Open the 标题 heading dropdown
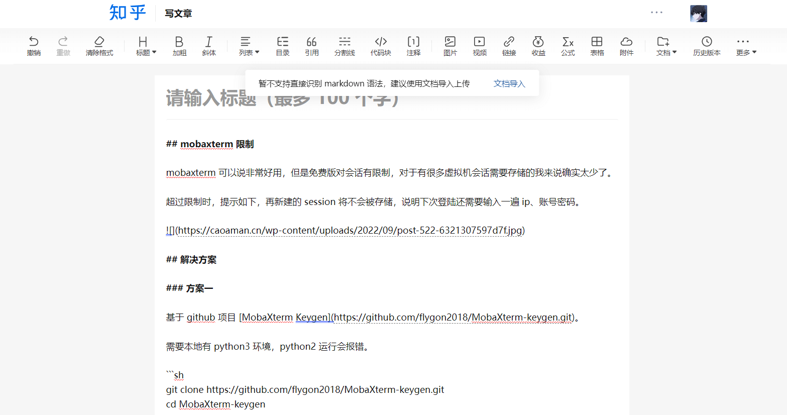787x415 pixels. tap(145, 46)
